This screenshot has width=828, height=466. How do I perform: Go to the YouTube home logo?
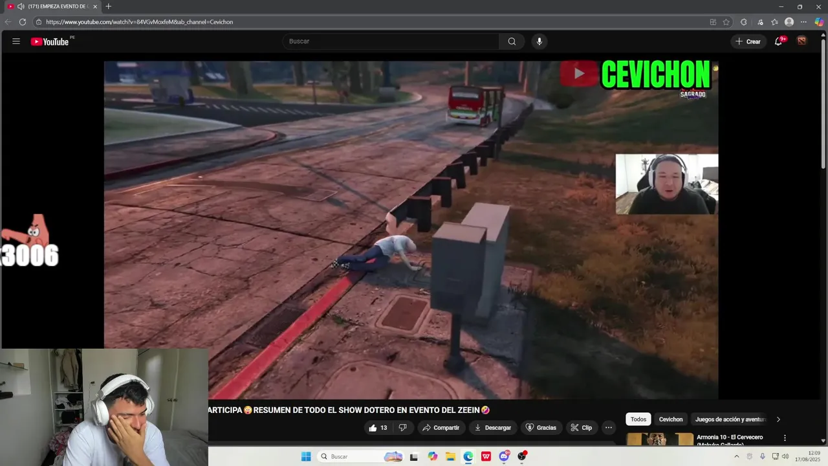point(50,41)
